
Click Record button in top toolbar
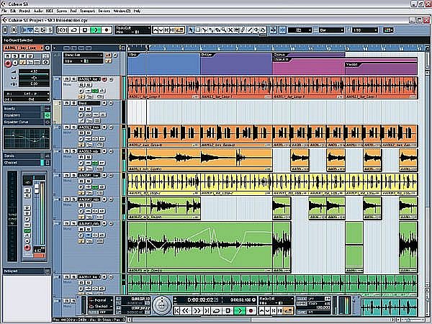tap(107, 30)
